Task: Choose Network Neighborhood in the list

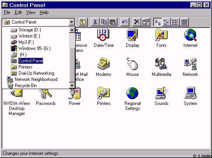Action: click(x=36, y=79)
